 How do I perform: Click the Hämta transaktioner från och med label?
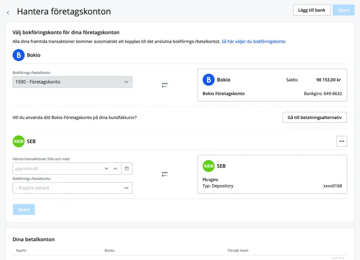[x=41, y=159]
